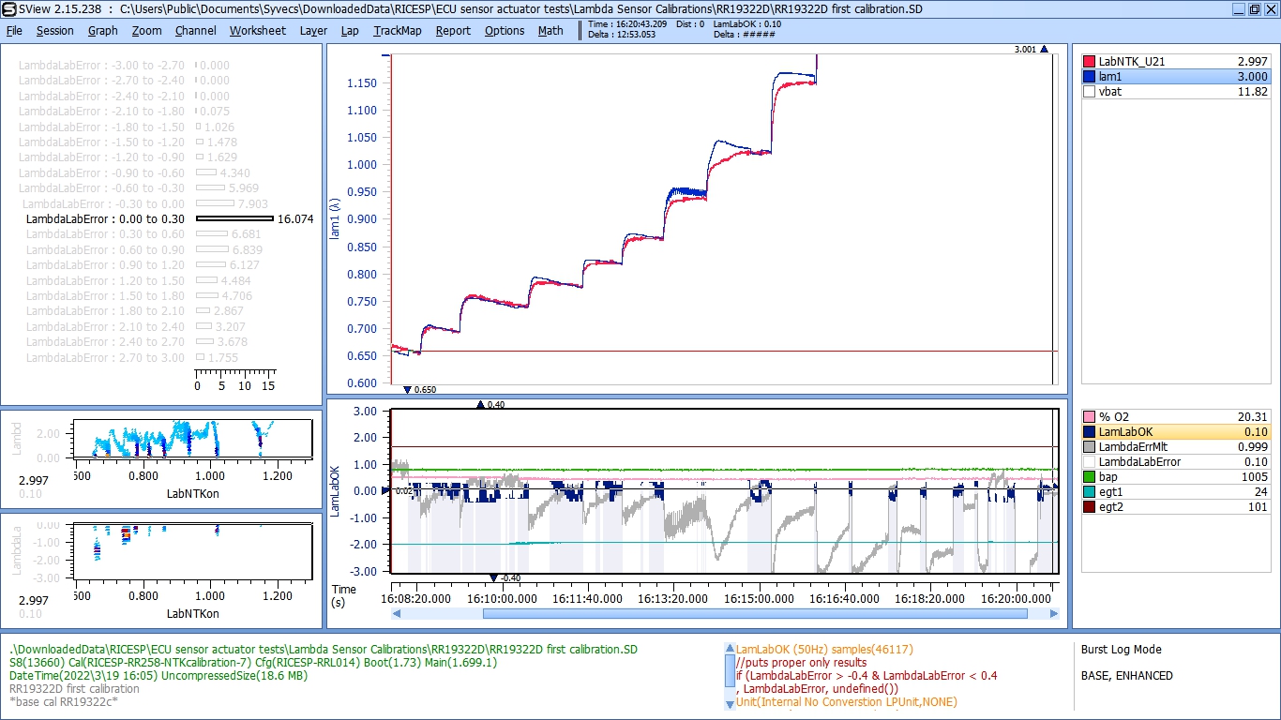Click the 3.001 upper limit marker triangle
This screenshot has width=1281, height=720.
coord(1044,50)
